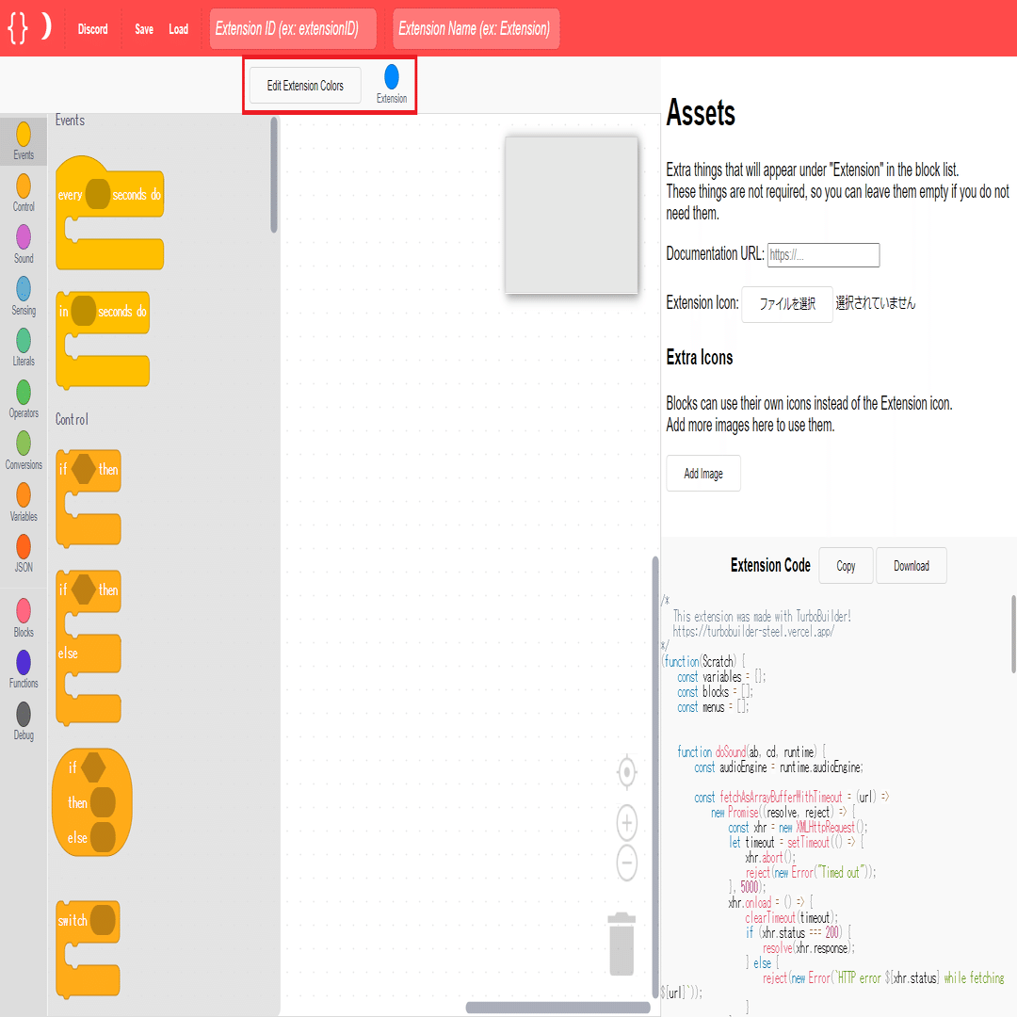Select the 'every seconds do' block
This screenshot has width=1017, height=1017.
click(109, 213)
